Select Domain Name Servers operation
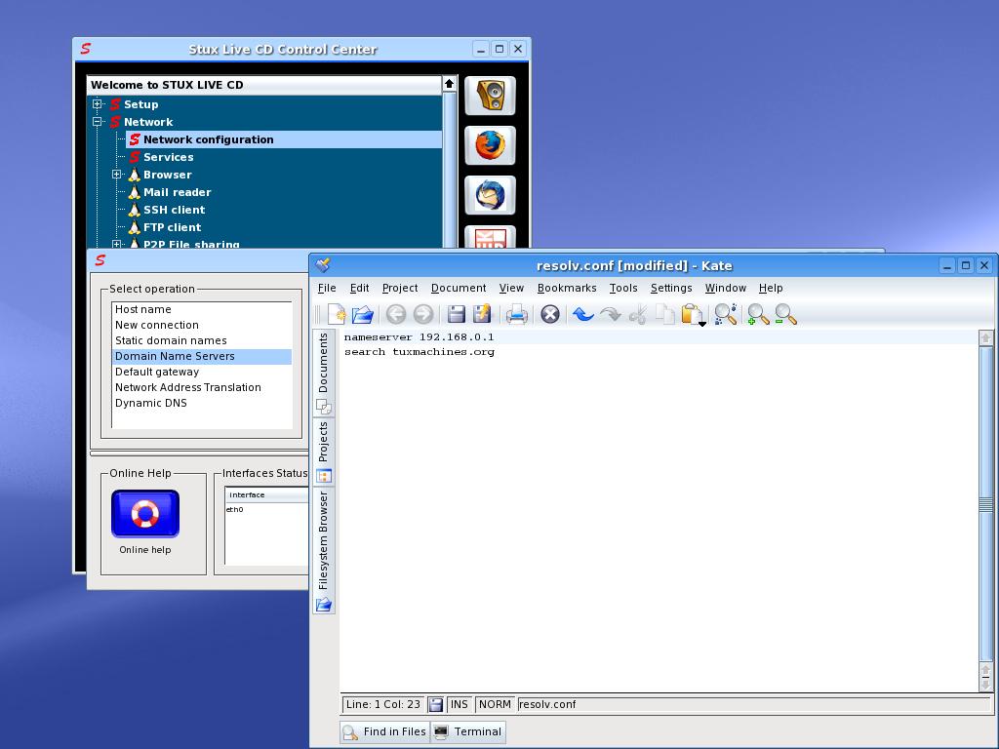Screen dimensions: 999x749 coord(201,356)
